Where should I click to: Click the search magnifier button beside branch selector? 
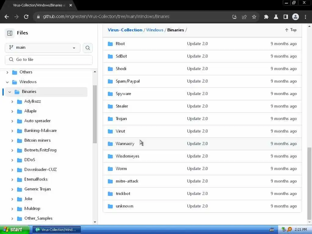(87, 48)
